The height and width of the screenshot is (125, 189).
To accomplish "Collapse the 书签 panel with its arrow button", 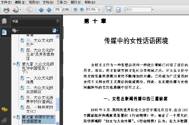I will tap(58, 21).
